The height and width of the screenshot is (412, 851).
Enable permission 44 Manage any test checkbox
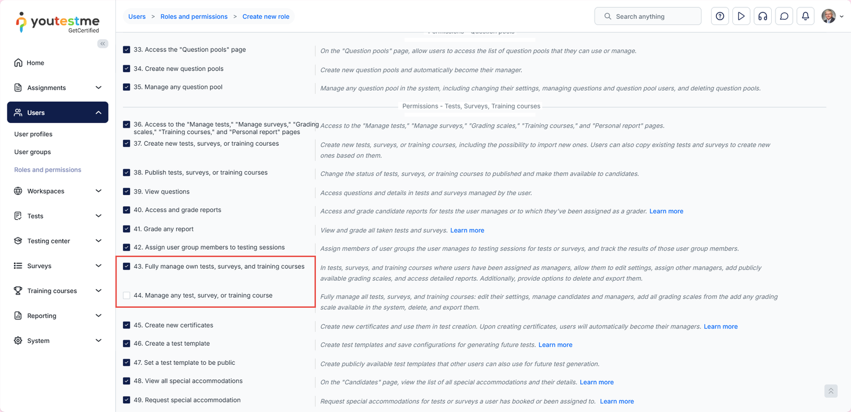coord(127,296)
